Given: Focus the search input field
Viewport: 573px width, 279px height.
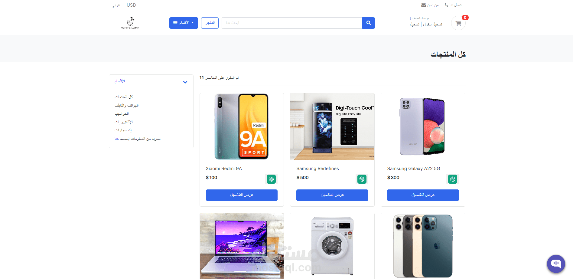Looking at the screenshot, I should pyautogui.click(x=292, y=23).
